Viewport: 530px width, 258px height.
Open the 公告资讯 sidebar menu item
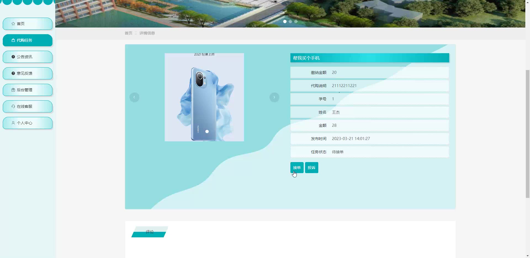[28, 57]
